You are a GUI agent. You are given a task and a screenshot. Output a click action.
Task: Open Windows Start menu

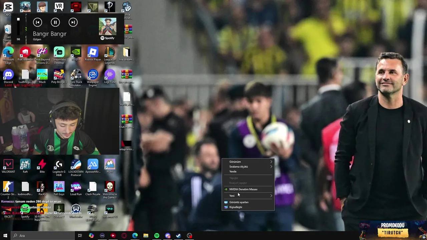(5, 236)
